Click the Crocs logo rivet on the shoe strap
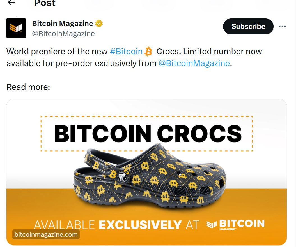Viewport: 296px width, 247px height. coord(122,176)
